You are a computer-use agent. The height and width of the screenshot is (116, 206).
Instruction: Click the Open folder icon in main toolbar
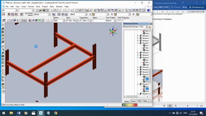coord(41,10)
